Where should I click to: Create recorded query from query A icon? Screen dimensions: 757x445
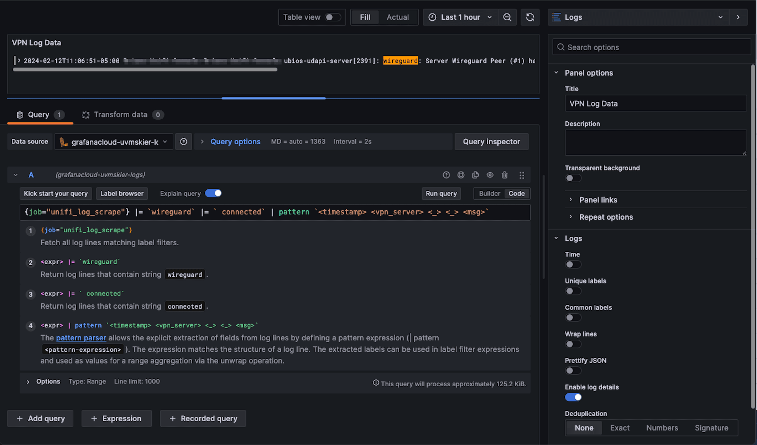461,175
